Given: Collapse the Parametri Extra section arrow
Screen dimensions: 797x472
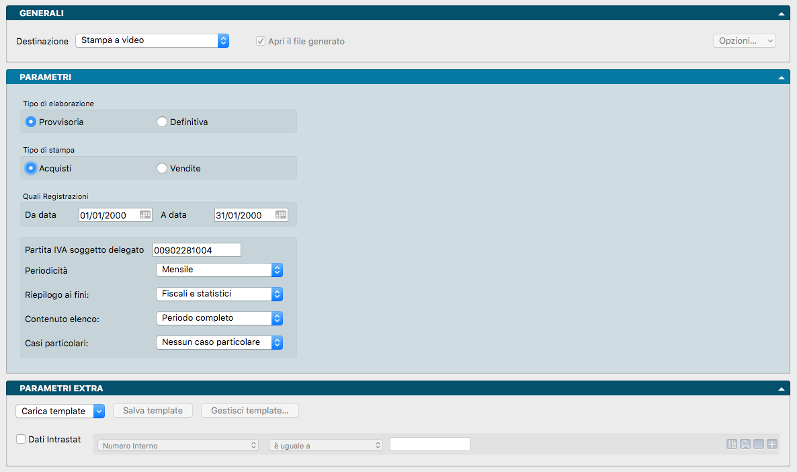Looking at the screenshot, I should pos(781,389).
